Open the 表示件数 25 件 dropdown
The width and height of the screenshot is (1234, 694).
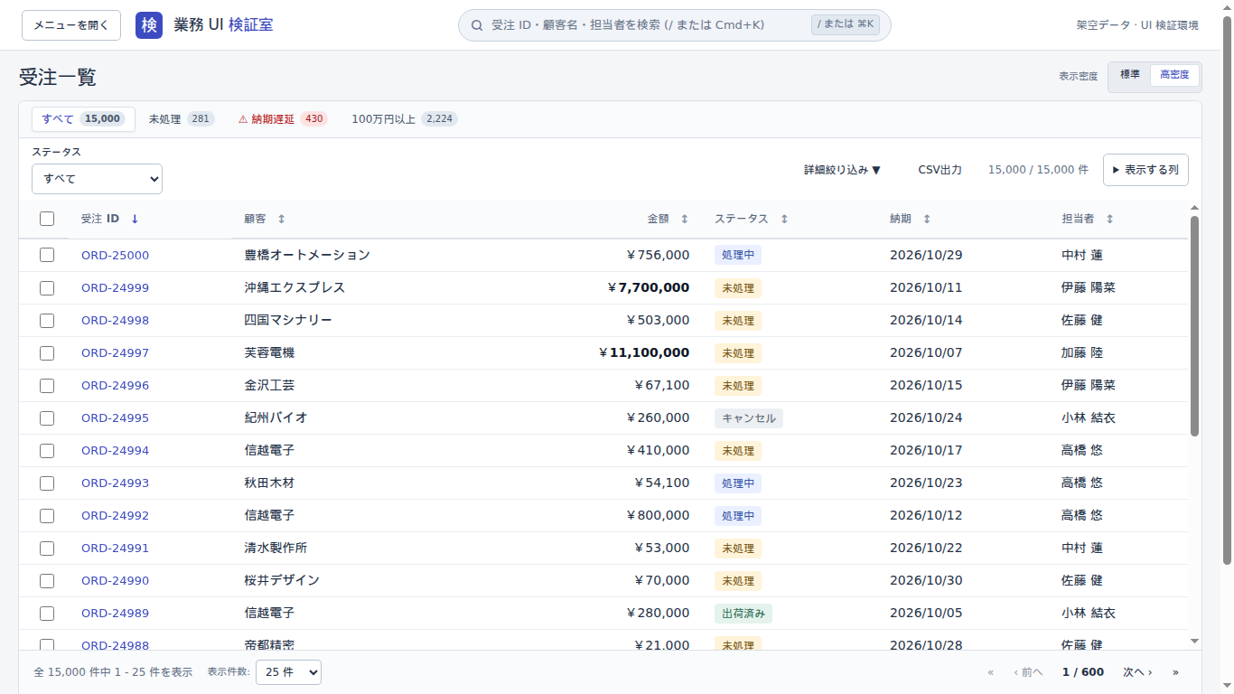[x=288, y=672]
